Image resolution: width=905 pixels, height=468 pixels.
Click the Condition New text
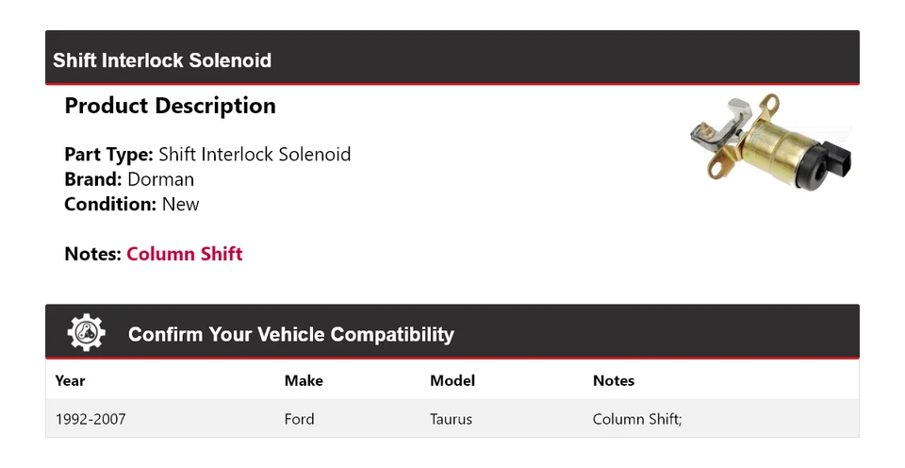coord(180,204)
